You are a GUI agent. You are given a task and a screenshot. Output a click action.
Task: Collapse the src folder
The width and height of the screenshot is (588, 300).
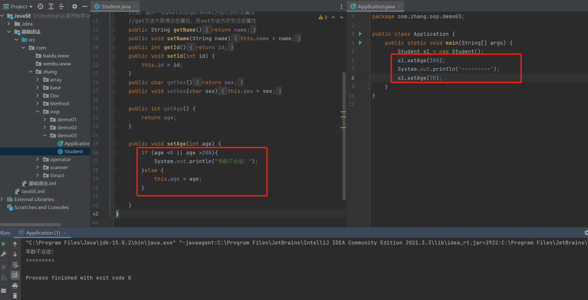16,40
